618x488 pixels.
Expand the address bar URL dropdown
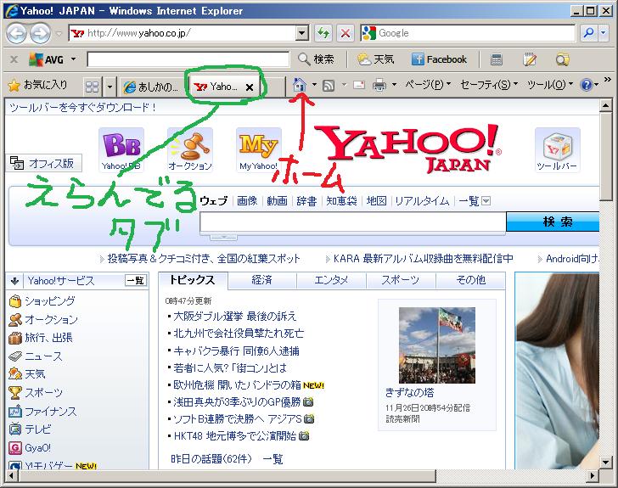302,33
